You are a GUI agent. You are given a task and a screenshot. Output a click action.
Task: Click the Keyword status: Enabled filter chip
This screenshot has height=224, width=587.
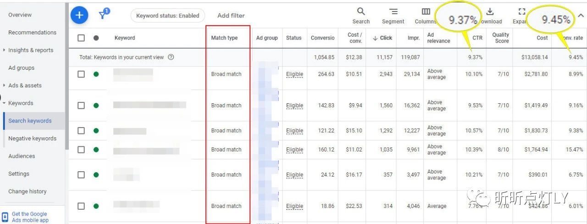(168, 16)
